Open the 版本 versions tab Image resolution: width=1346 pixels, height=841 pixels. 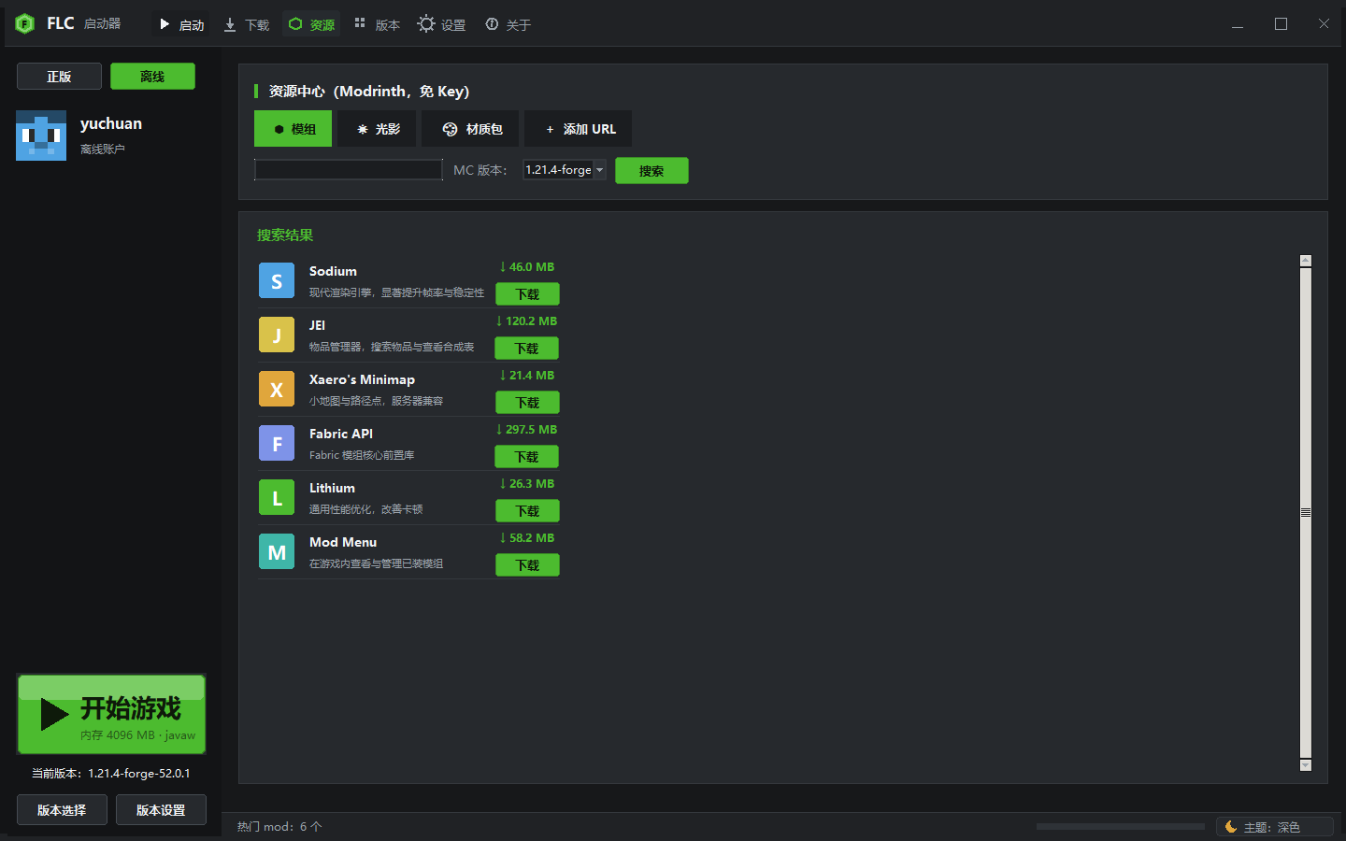tap(378, 24)
